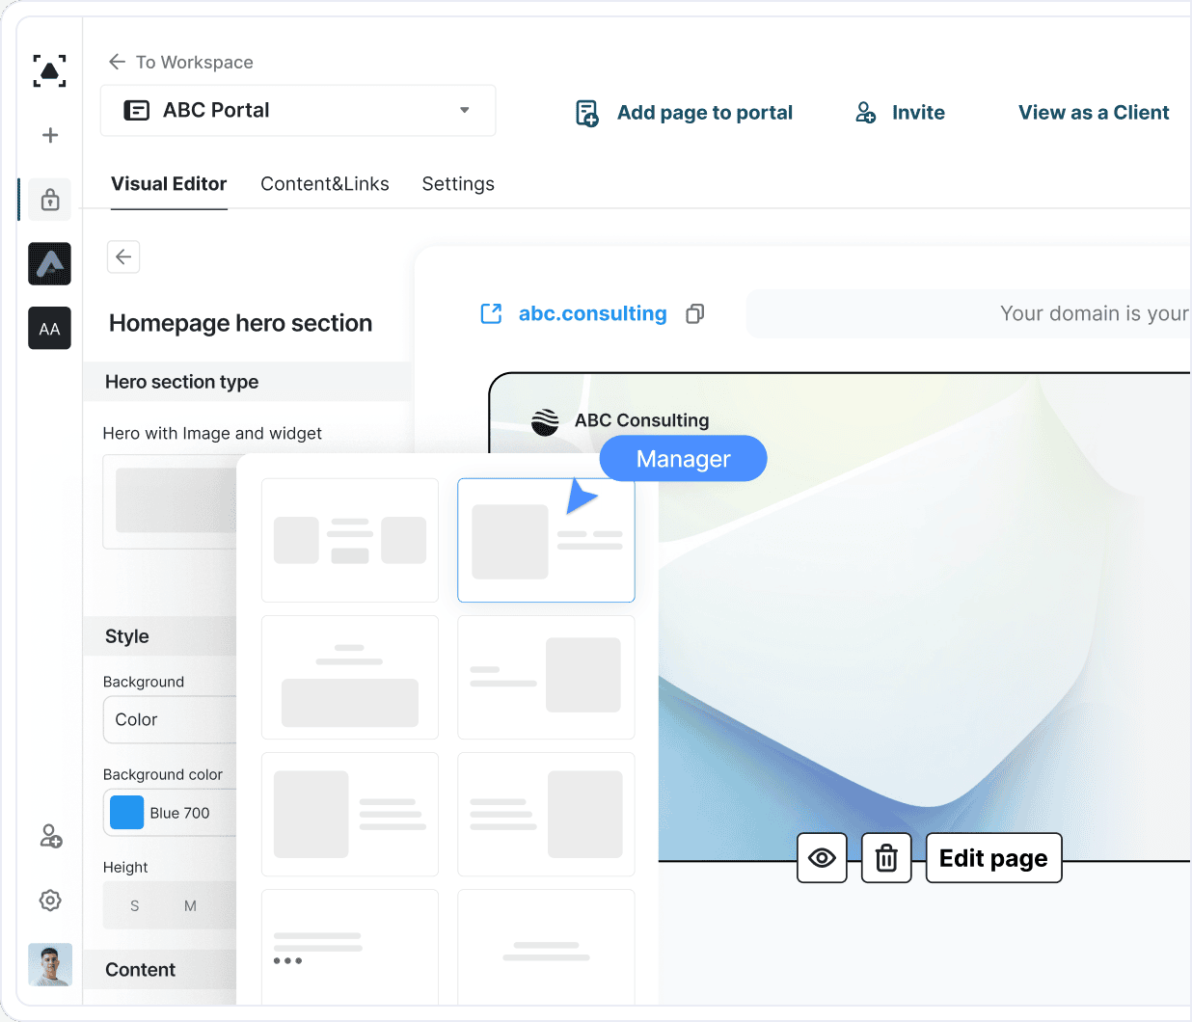The image size is (1192, 1022).
Task: Click the app logo in the sidebar
Action: [49, 71]
